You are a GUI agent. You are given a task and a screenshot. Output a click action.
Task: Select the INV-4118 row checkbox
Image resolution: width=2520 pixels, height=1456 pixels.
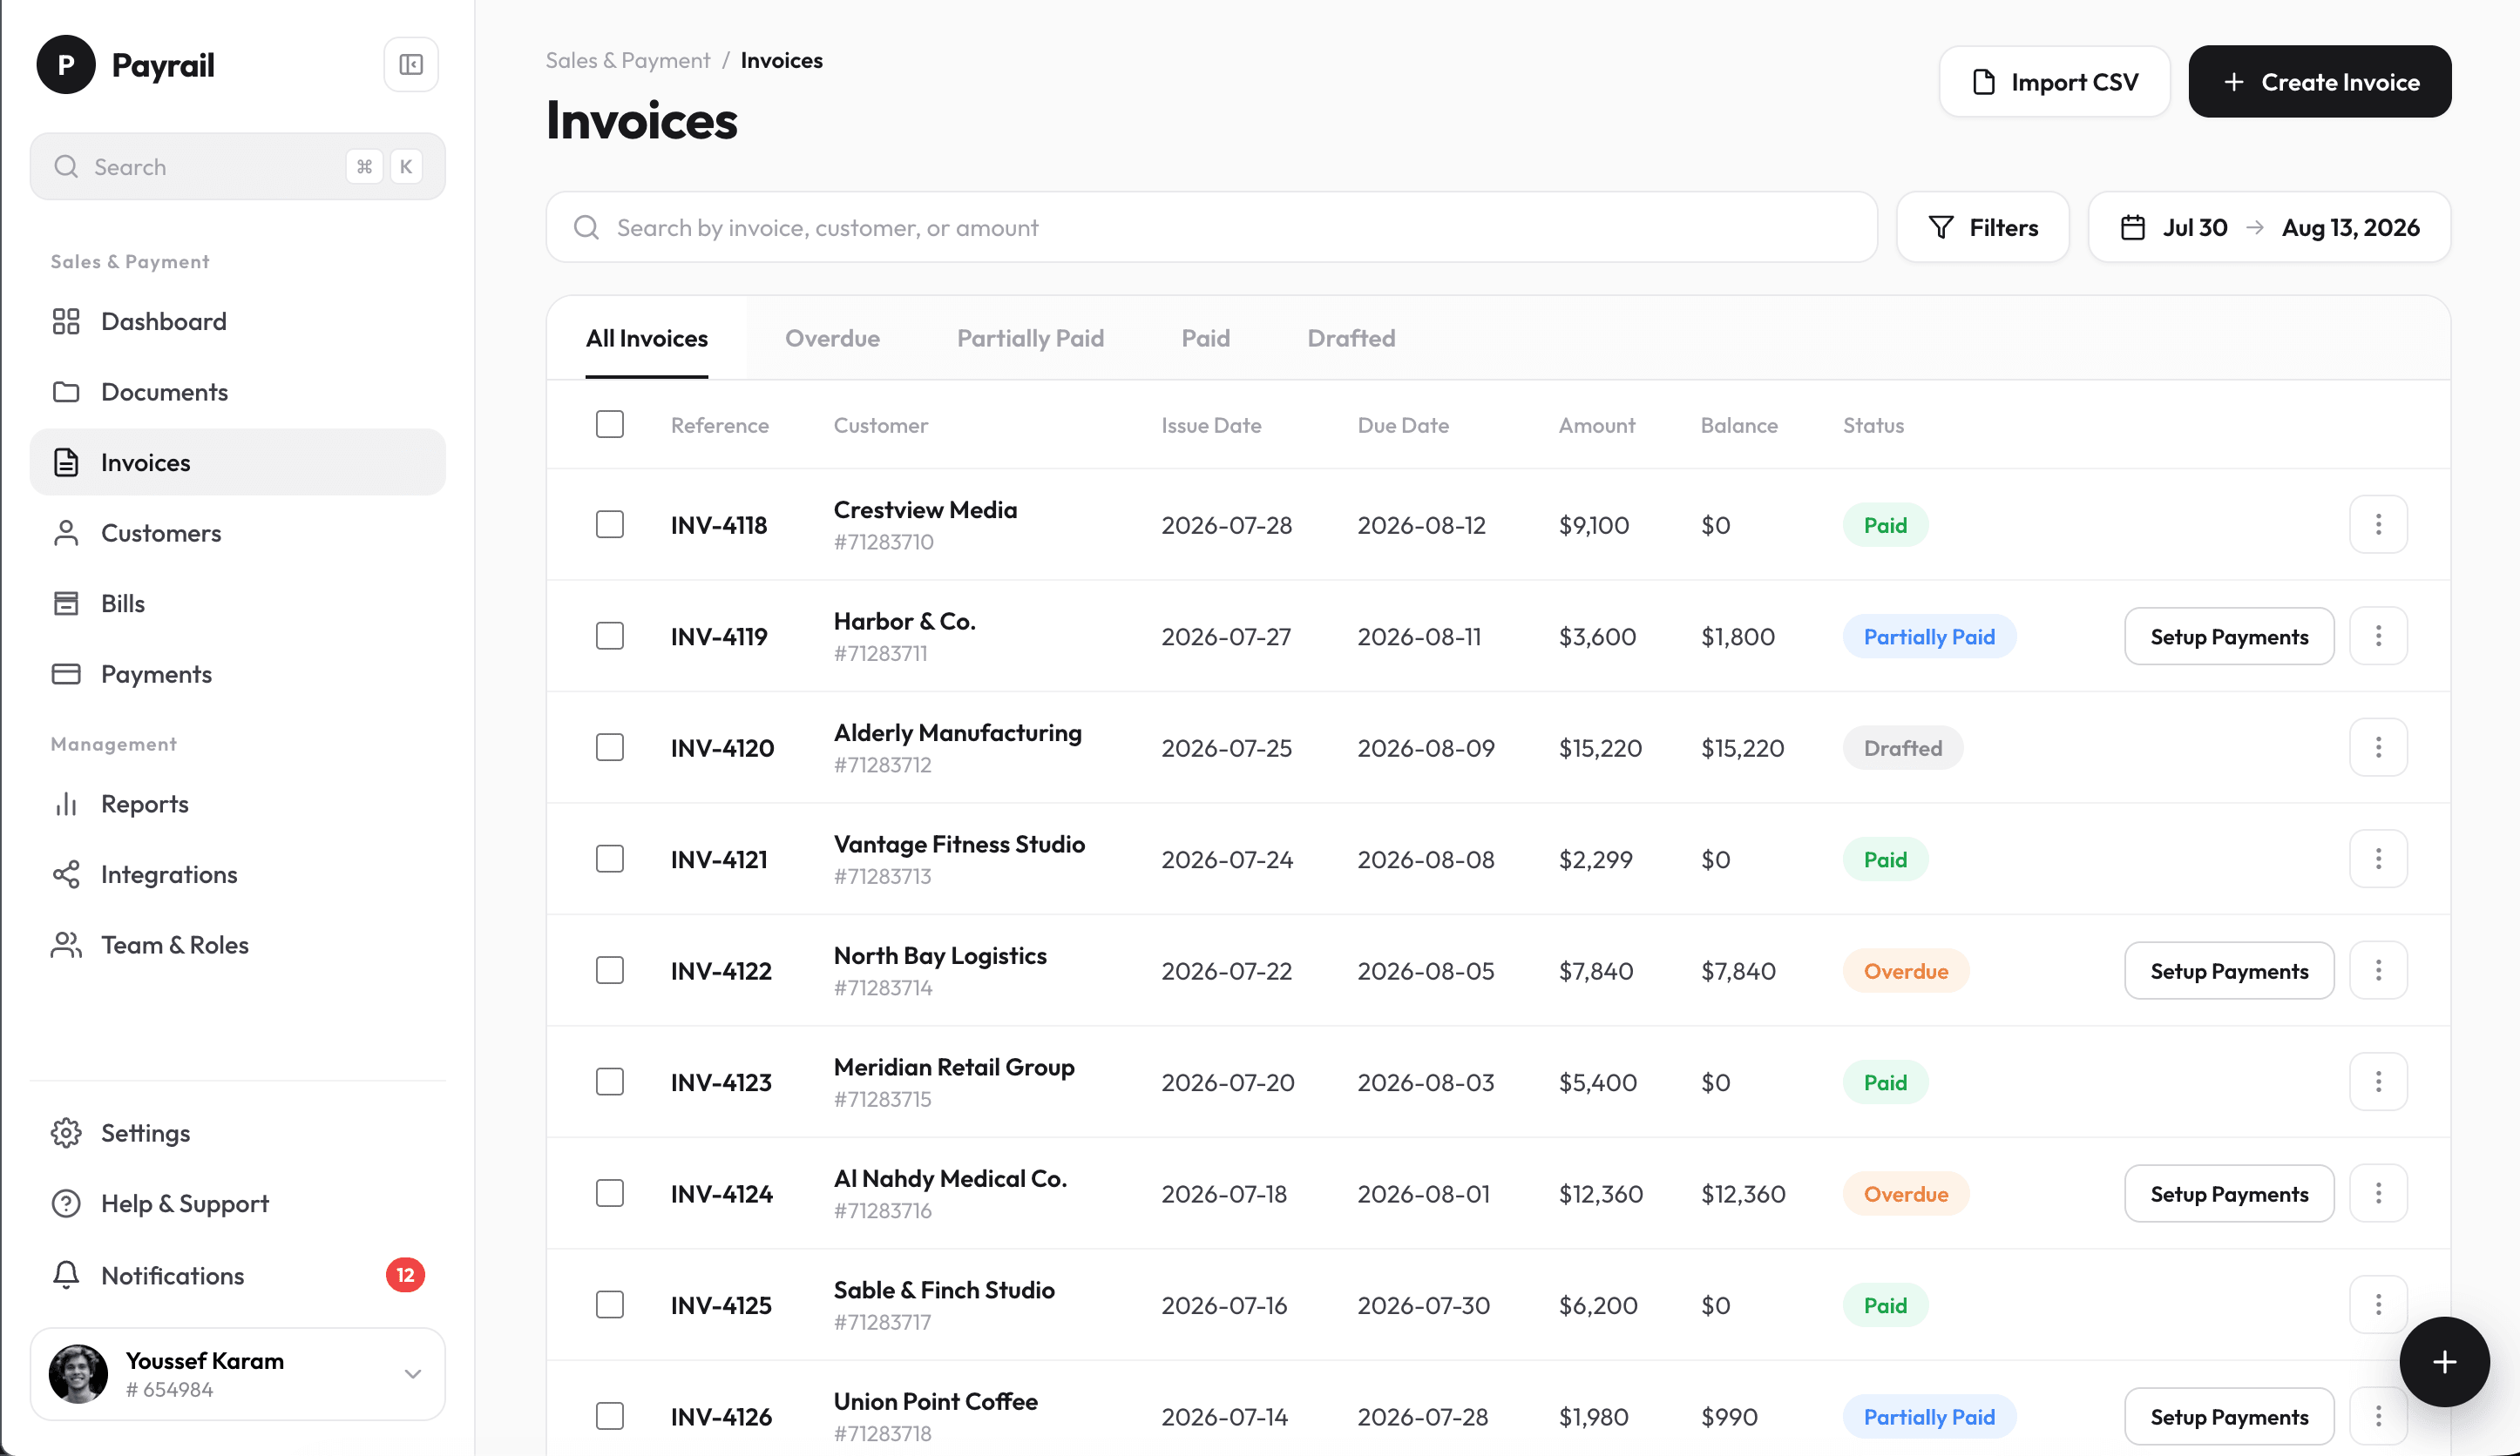pos(610,524)
